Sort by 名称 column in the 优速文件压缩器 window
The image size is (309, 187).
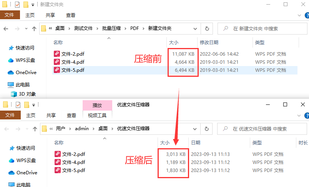pyautogui.click(x=59, y=143)
